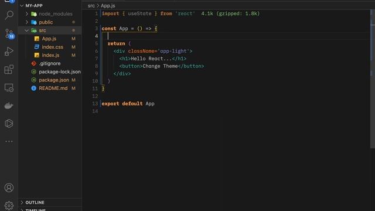The width and height of the screenshot is (375, 211).
Task: Click the 'Change Theme' button text in code
Action: (160, 66)
